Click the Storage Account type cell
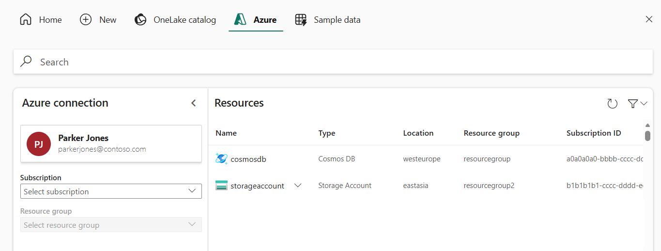This screenshot has height=251, width=661. [345, 186]
